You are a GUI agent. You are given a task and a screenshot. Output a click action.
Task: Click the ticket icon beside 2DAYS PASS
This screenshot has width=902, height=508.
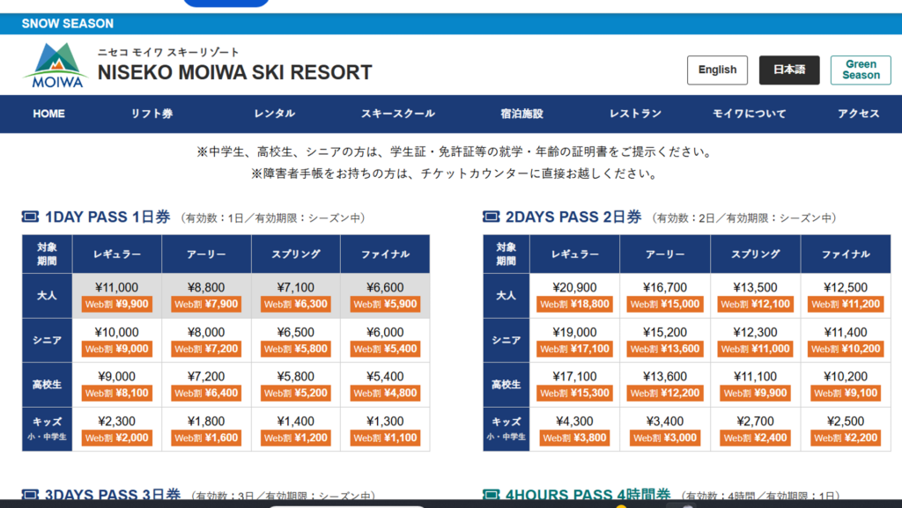(x=491, y=217)
